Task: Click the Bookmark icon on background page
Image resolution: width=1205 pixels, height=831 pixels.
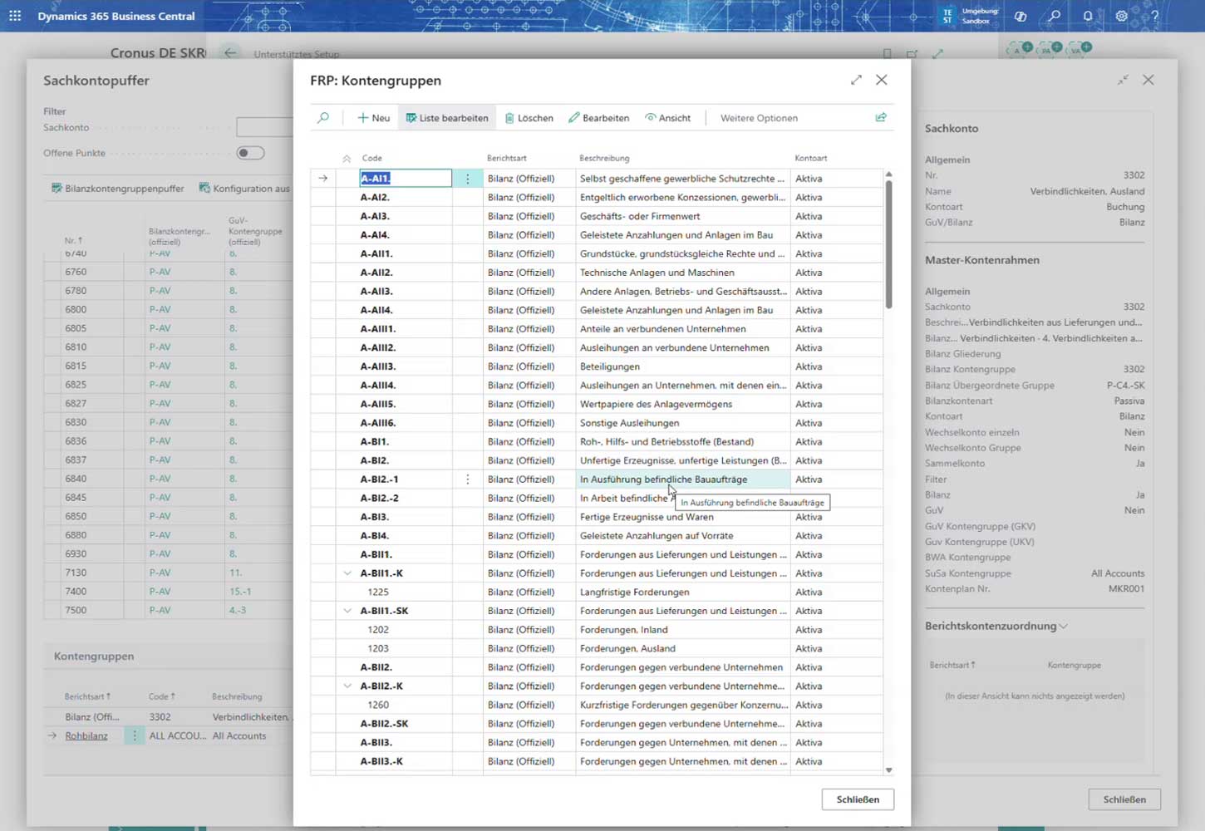Action: 887,53
